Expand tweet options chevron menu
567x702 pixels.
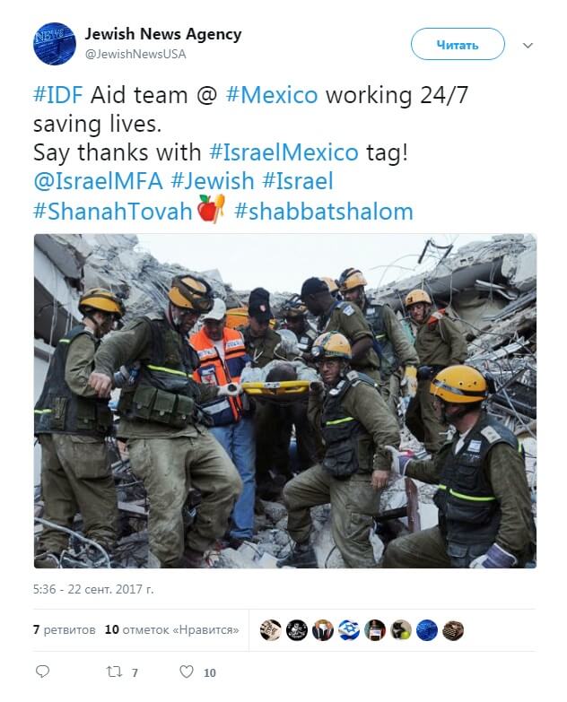click(x=528, y=45)
